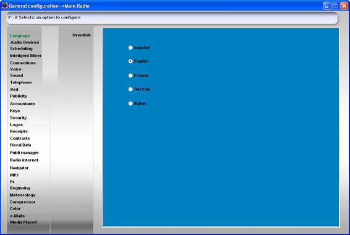Image resolution: width=350 pixels, height=235 pixels.
Task: Open the MP3 configuration
Action: (x=14, y=175)
